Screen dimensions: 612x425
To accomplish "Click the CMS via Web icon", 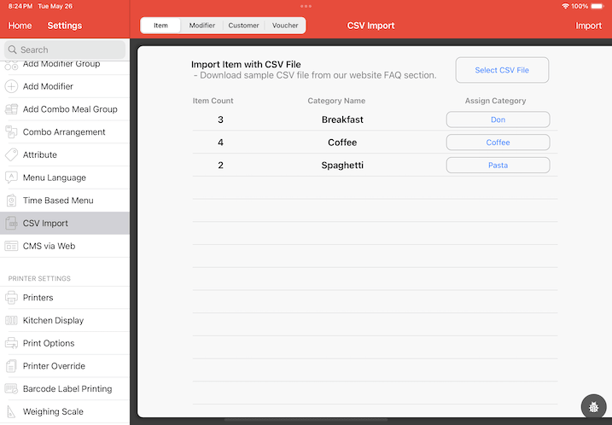I will coord(11,246).
